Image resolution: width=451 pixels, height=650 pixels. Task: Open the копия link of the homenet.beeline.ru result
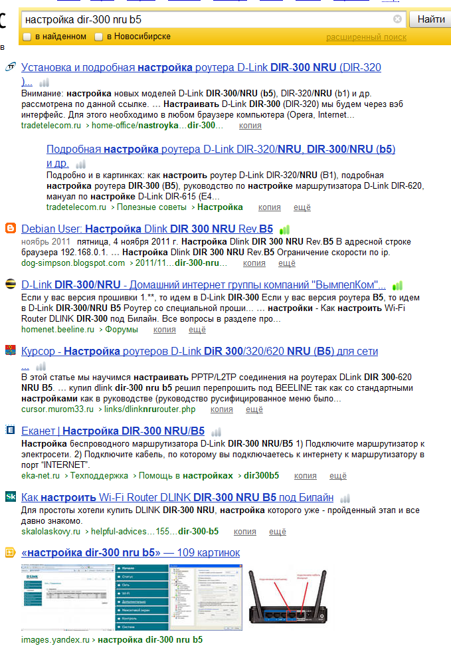coord(165,330)
